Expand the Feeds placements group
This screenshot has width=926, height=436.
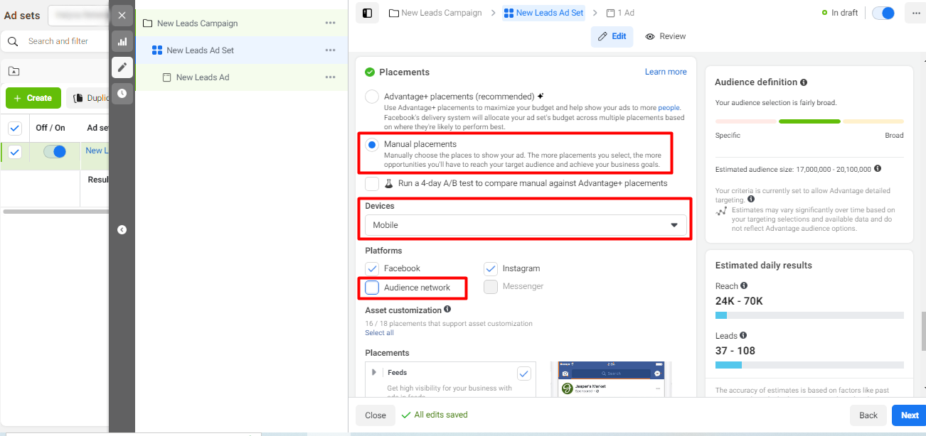[x=375, y=372]
